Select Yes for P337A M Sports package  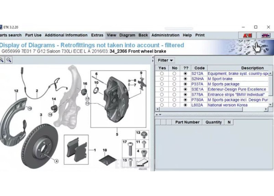click(162, 84)
